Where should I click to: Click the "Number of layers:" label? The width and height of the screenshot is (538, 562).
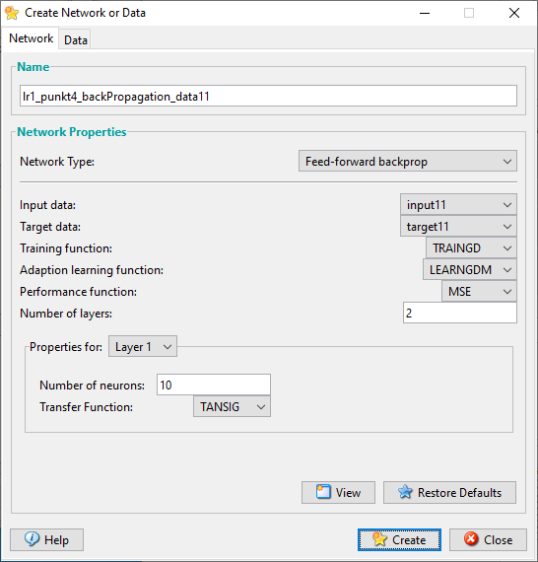(66, 314)
